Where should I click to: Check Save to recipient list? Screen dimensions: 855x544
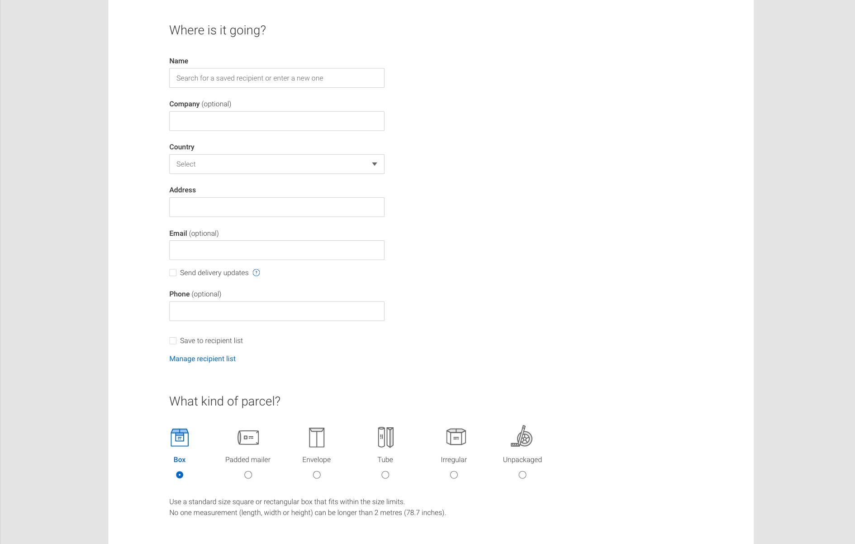click(x=173, y=340)
